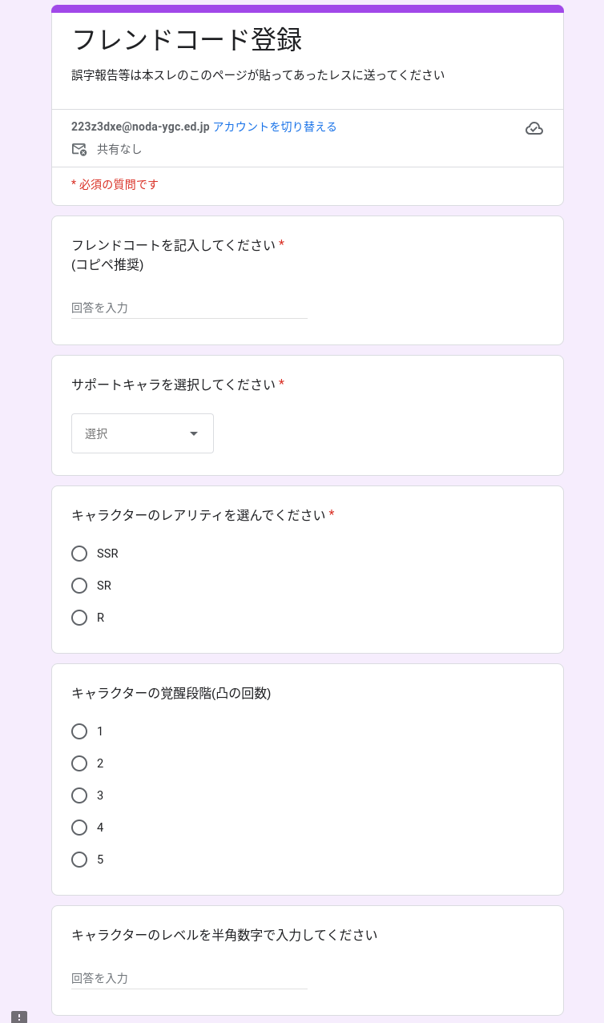Click the 共有なし sharing status text
This screenshot has width=604, height=1023.
click(119, 149)
